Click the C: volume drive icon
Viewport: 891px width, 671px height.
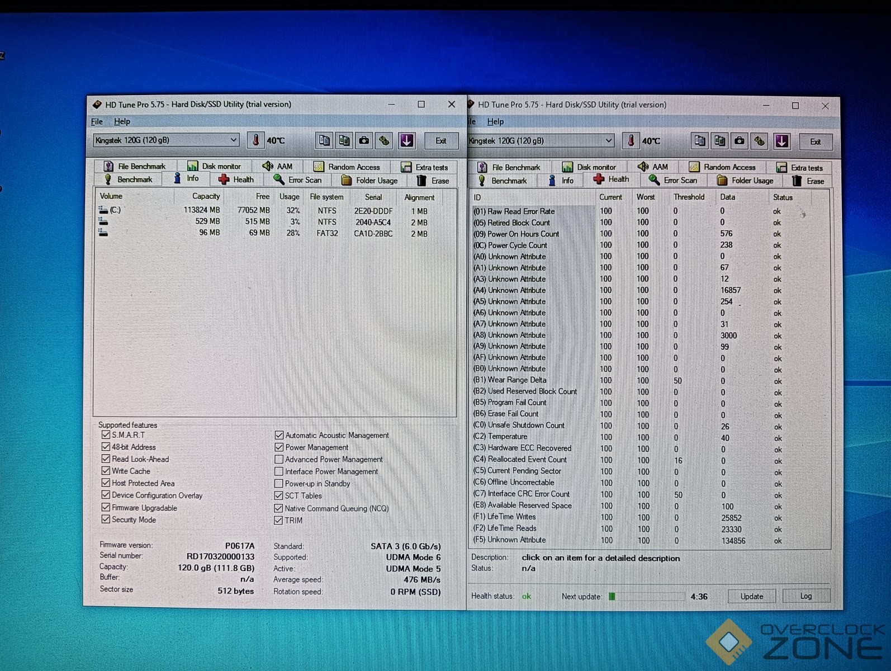[x=103, y=210]
